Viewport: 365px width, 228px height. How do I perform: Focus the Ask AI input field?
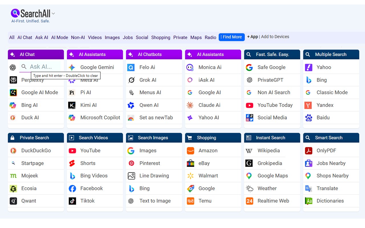tap(40, 67)
